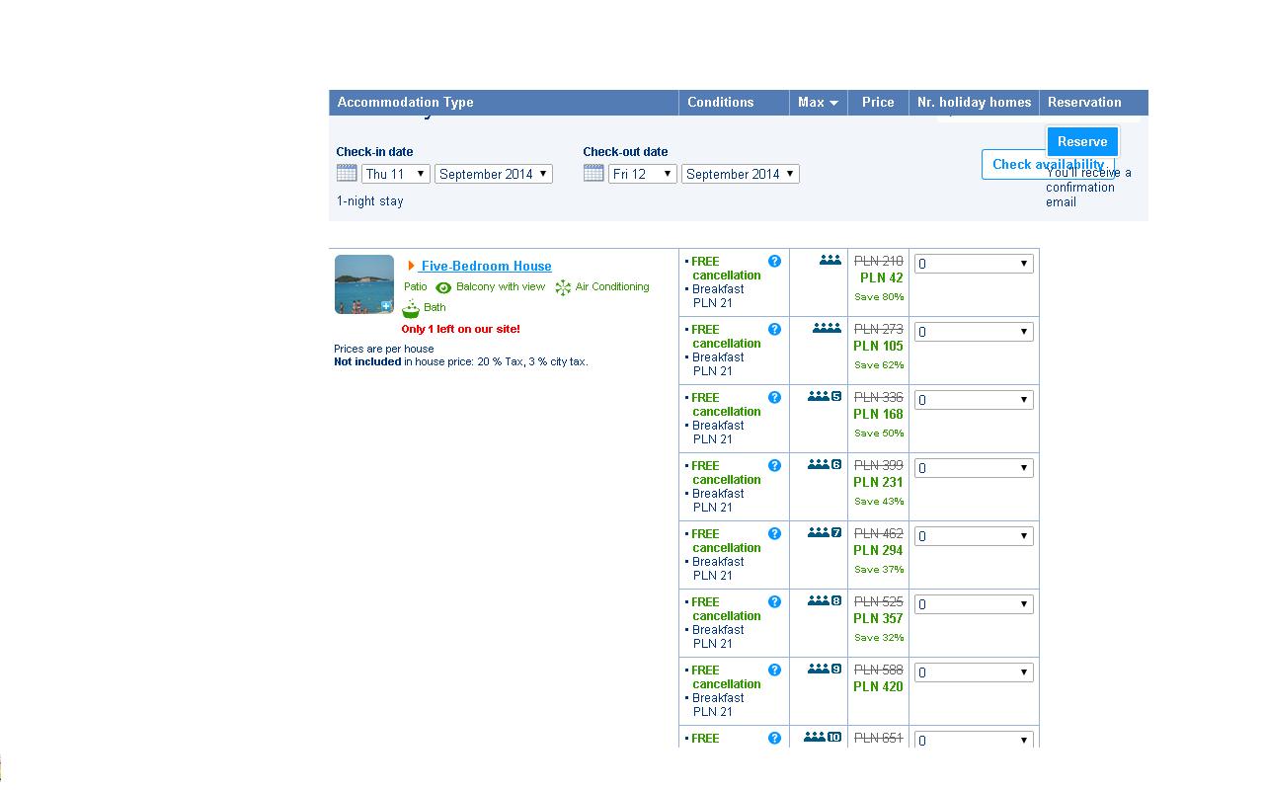Screen dimensions: 1264x790
Task: Open the question mark in the PLN 294 row
Action: 774,534
